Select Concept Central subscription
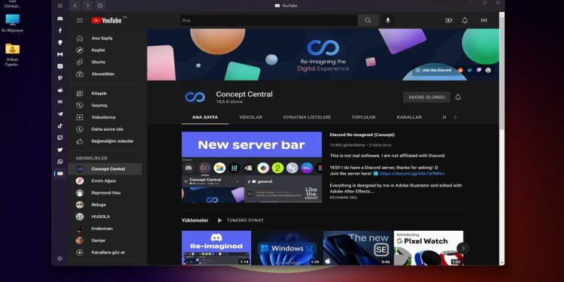Image resolution: width=564 pixels, height=282 pixels. pyautogui.click(x=105, y=168)
